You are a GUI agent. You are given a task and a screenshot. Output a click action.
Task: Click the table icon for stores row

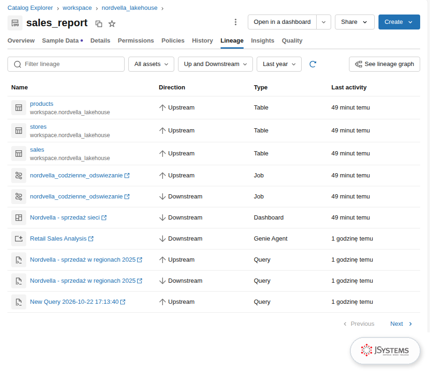[19, 131]
